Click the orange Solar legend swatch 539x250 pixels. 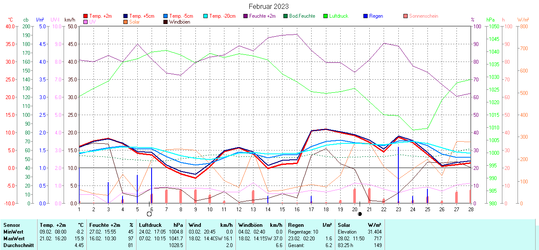tap(125, 22)
